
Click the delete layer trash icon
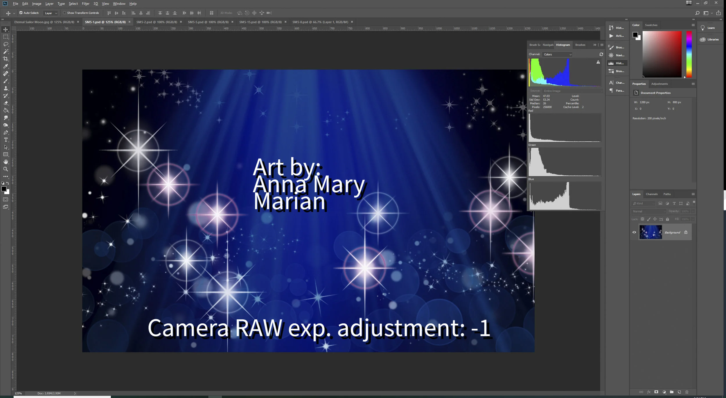[x=687, y=392]
